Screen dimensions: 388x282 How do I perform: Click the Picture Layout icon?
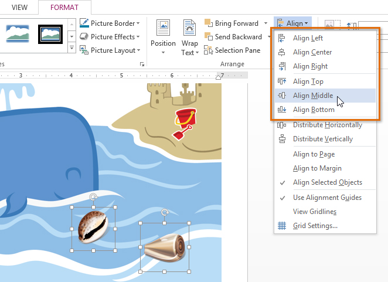(84, 50)
